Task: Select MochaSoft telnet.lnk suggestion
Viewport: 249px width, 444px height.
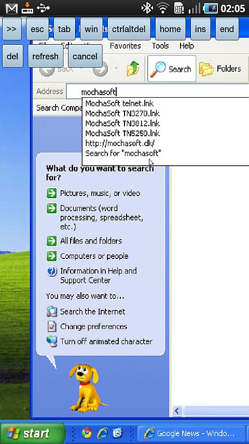Action: [119, 103]
